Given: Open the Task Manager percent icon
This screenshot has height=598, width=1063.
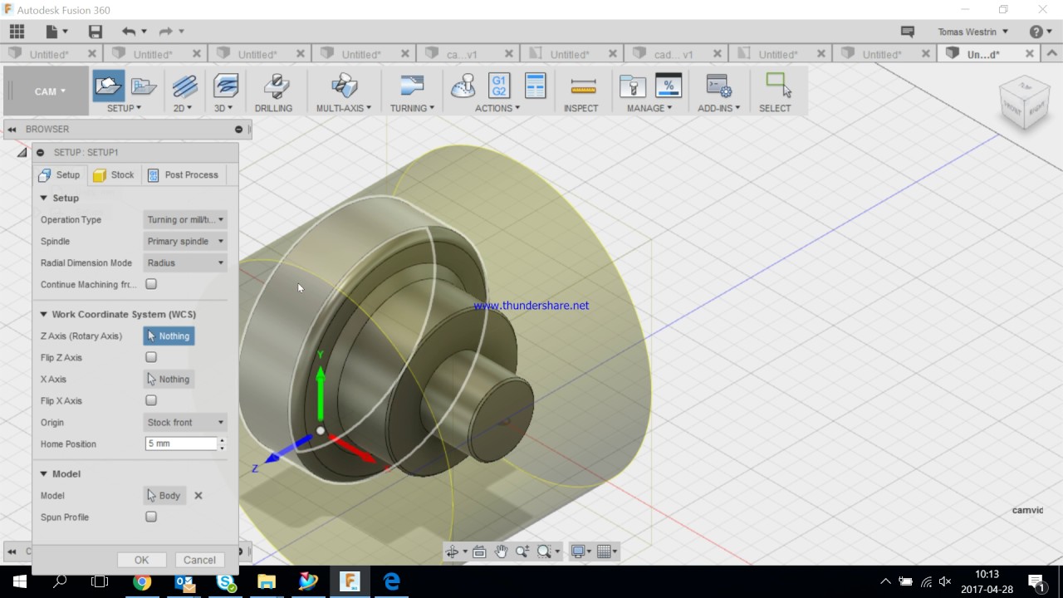Looking at the screenshot, I should pos(669,86).
